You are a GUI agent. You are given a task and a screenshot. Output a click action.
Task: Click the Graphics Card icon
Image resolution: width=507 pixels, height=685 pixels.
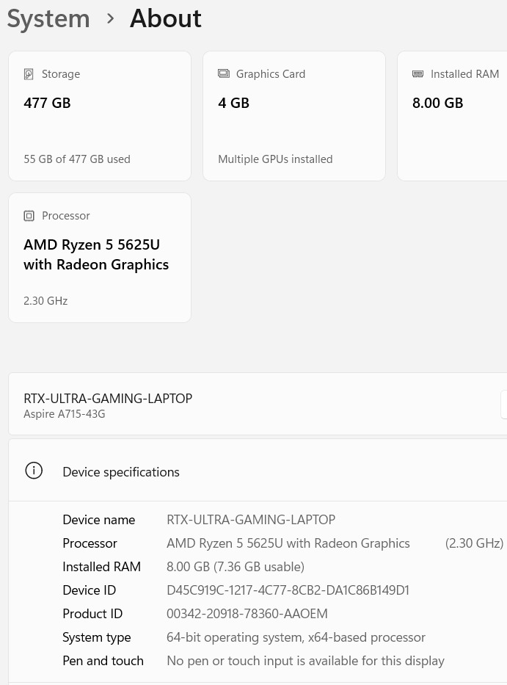coord(224,74)
